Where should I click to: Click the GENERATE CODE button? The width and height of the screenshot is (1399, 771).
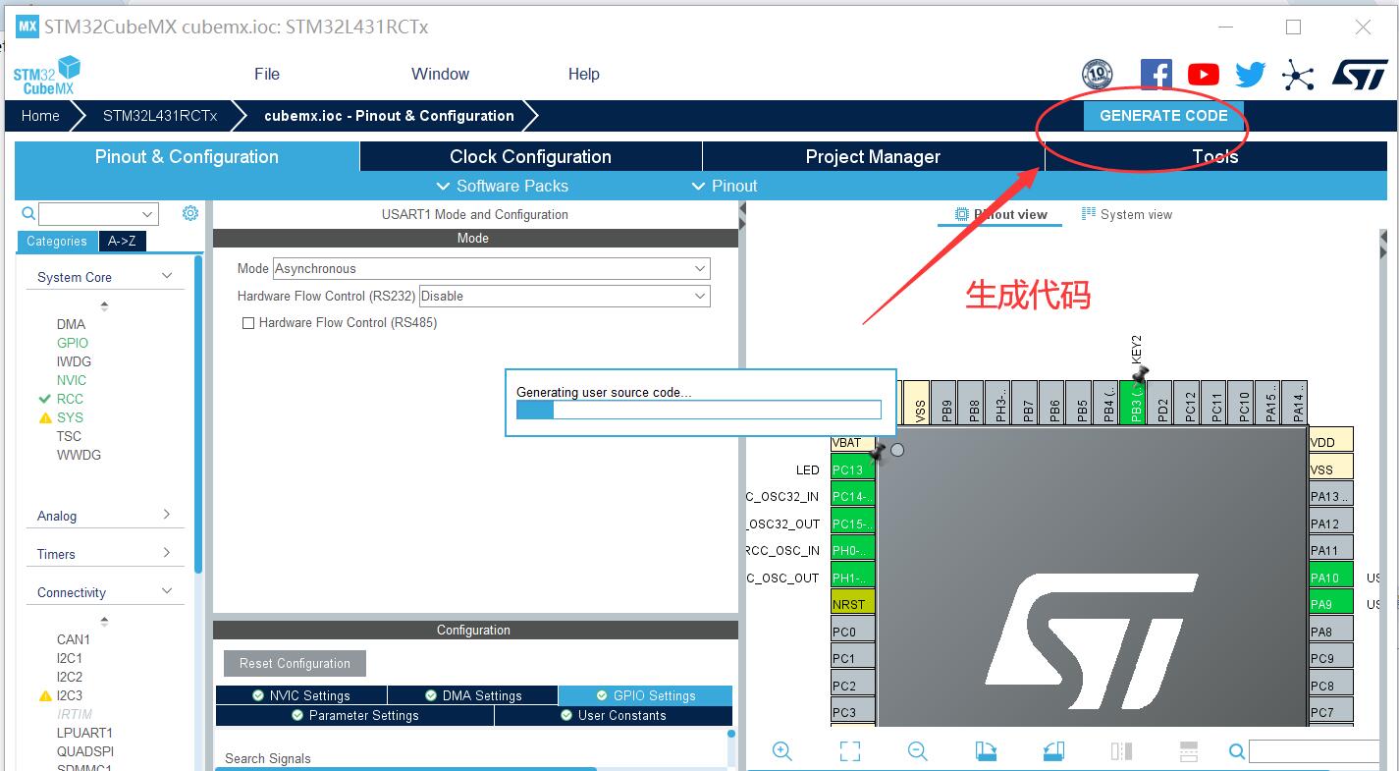[x=1163, y=116]
